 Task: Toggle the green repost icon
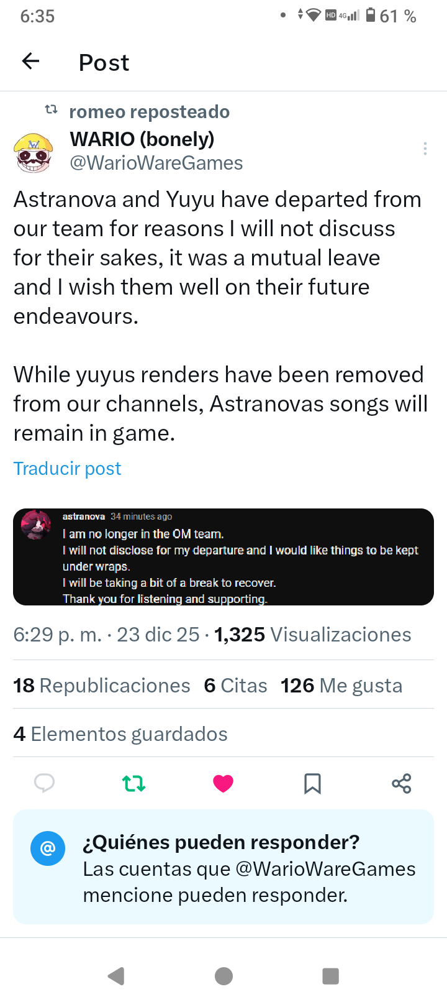pos(134,783)
